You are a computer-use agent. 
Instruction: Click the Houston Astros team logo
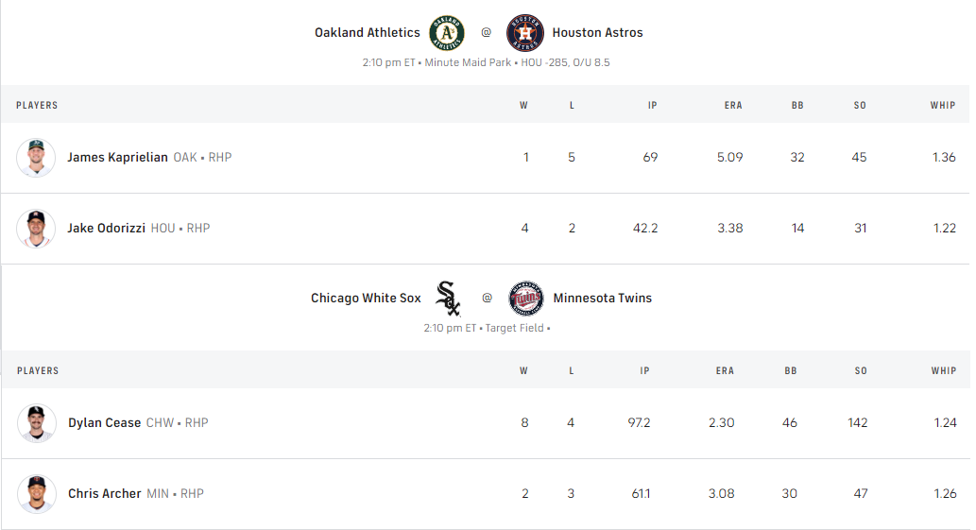click(525, 33)
